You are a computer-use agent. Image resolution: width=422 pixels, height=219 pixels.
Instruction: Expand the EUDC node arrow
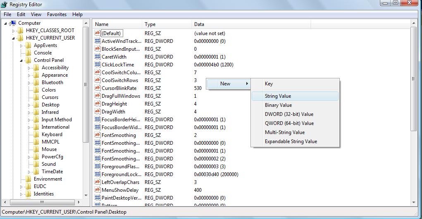point(21,187)
